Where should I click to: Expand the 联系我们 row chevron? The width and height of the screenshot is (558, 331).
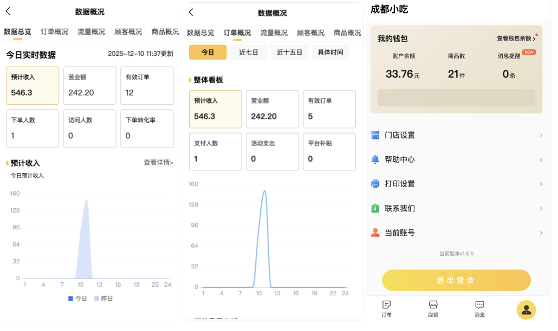pos(541,208)
